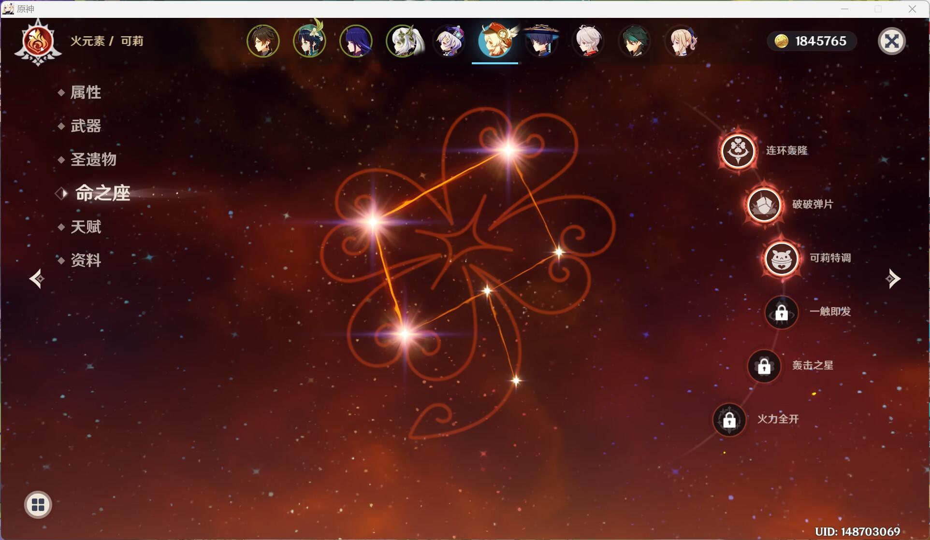
Task: Open the locked 一触即发 constellation icon
Action: (x=781, y=313)
